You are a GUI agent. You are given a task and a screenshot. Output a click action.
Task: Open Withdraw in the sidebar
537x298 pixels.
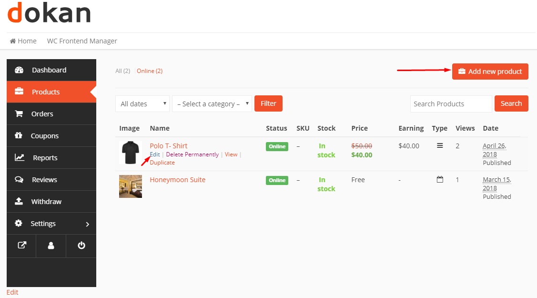(51, 201)
